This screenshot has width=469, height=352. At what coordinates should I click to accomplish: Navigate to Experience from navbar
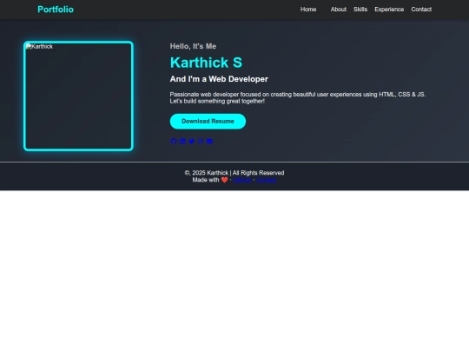click(x=389, y=10)
